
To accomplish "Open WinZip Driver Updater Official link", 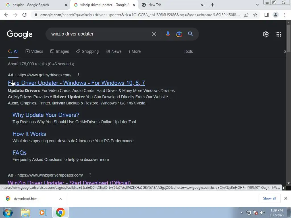I will [x=69, y=183].
